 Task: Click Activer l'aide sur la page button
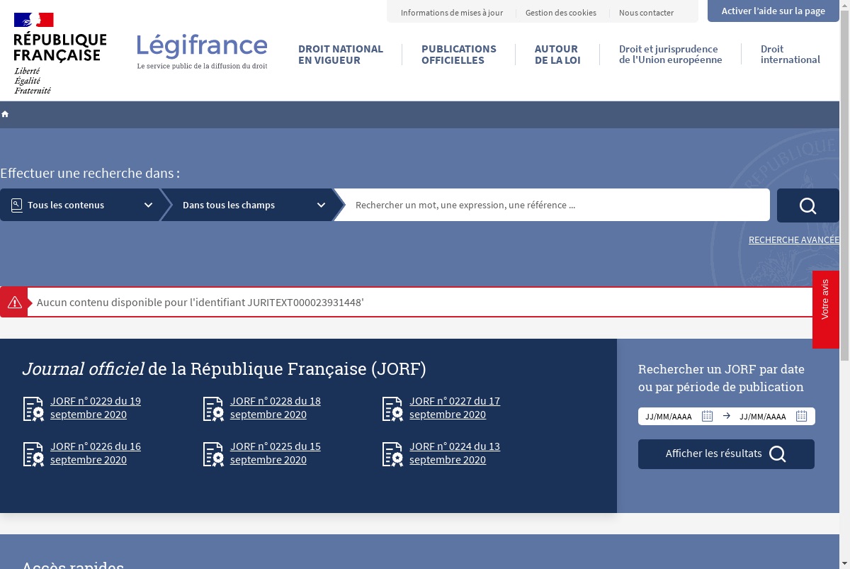[773, 11]
